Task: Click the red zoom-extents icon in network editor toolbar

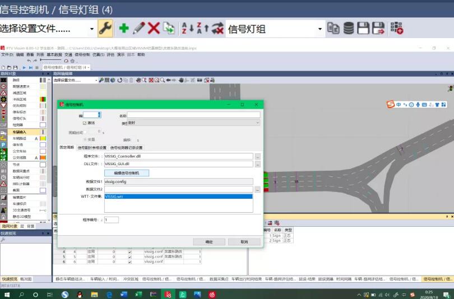Action: coord(151,80)
